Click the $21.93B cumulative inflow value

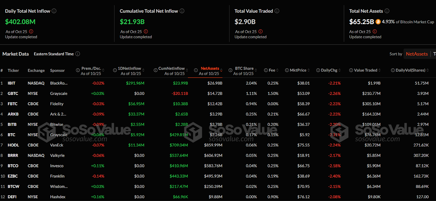[132, 22]
